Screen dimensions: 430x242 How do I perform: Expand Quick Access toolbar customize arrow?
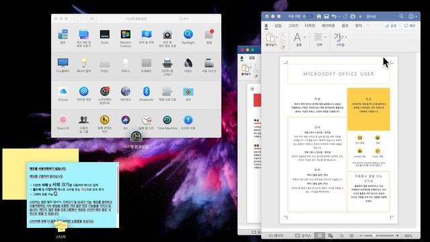360,17
